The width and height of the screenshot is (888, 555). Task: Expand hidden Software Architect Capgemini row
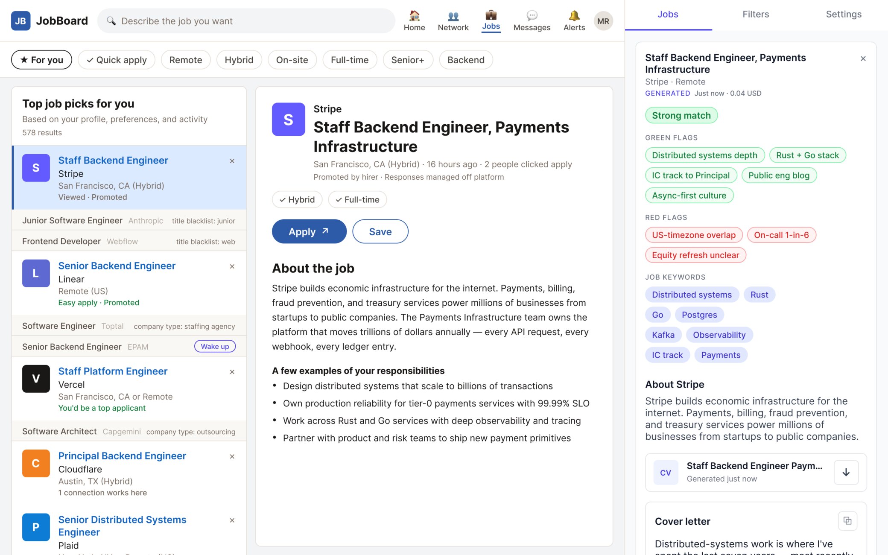pos(129,431)
